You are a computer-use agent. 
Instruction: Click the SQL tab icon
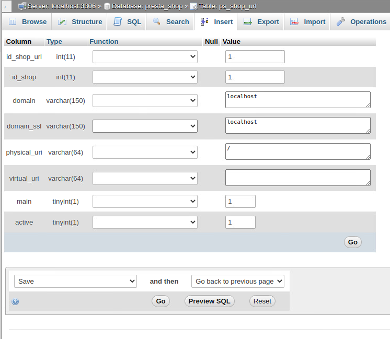click(118, 21)
